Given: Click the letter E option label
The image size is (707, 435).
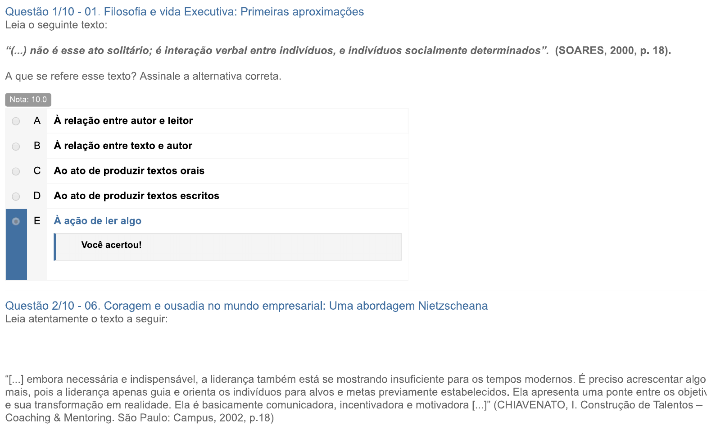Looking at the screenshot, I should tap(37, 221).
